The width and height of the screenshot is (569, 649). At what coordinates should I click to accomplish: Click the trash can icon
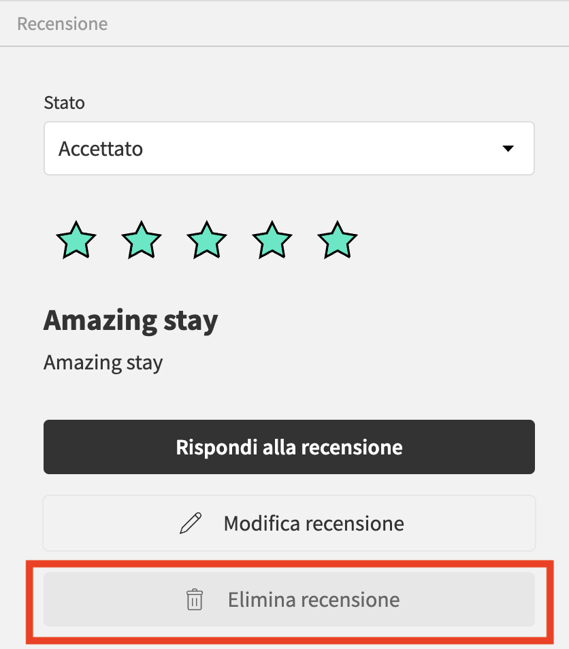[x=194, y=599]
